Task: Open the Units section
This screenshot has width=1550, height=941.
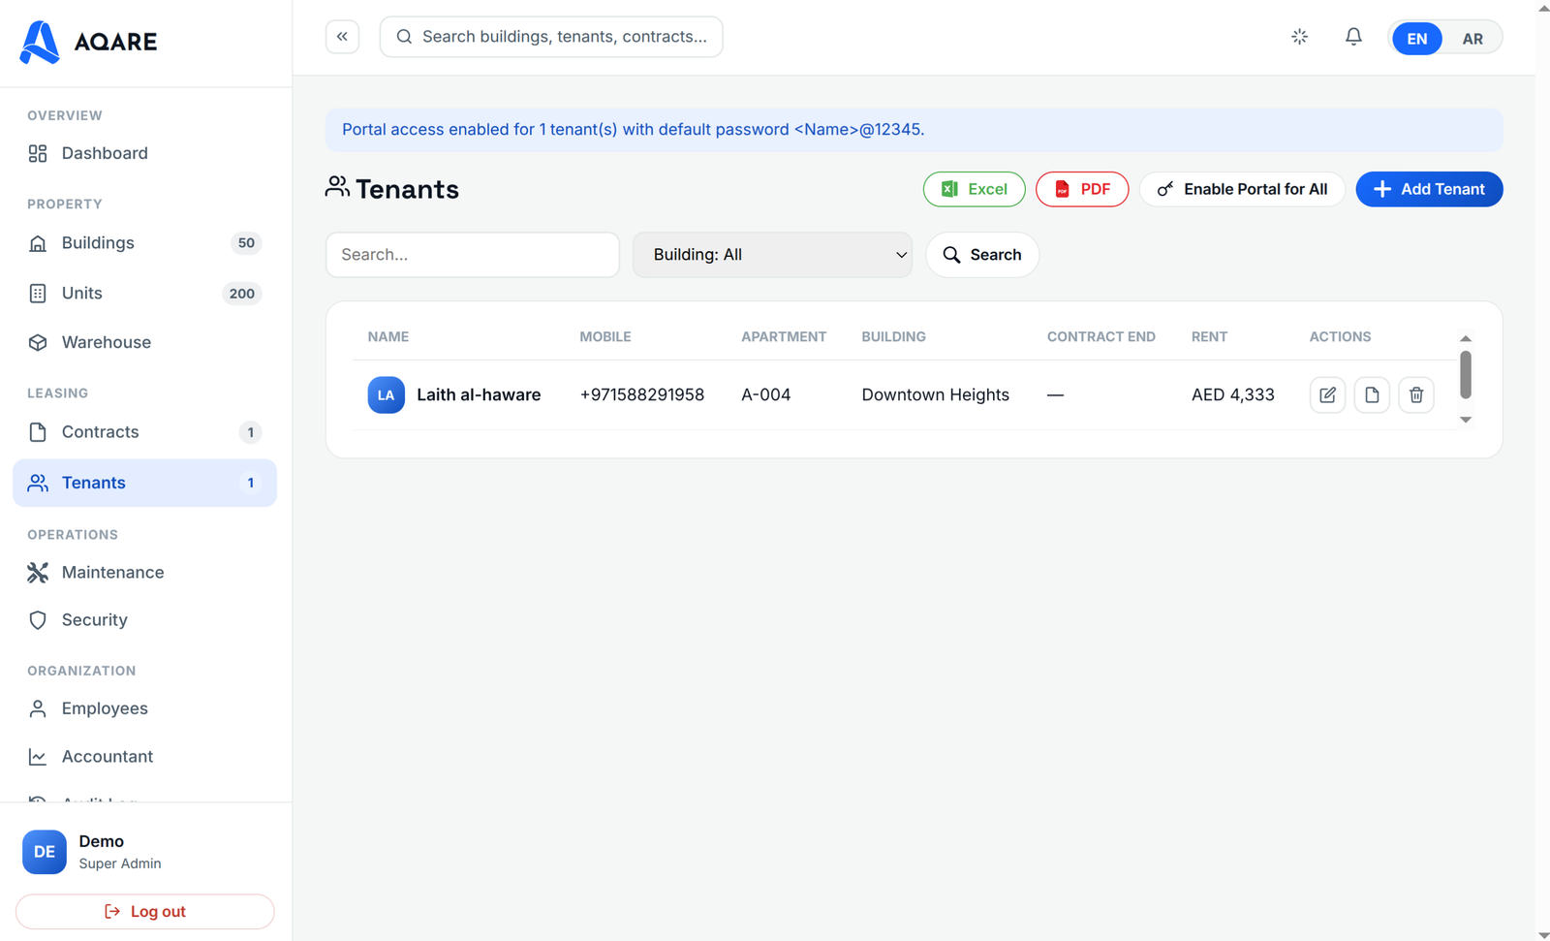Action: click(144, 294)
